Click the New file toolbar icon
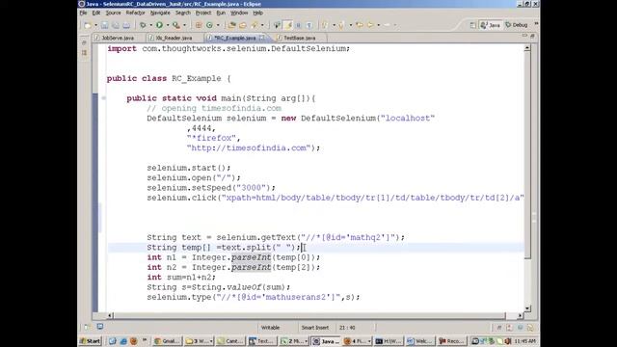Viewport: 617px width, 347px height. pos(88,25)
